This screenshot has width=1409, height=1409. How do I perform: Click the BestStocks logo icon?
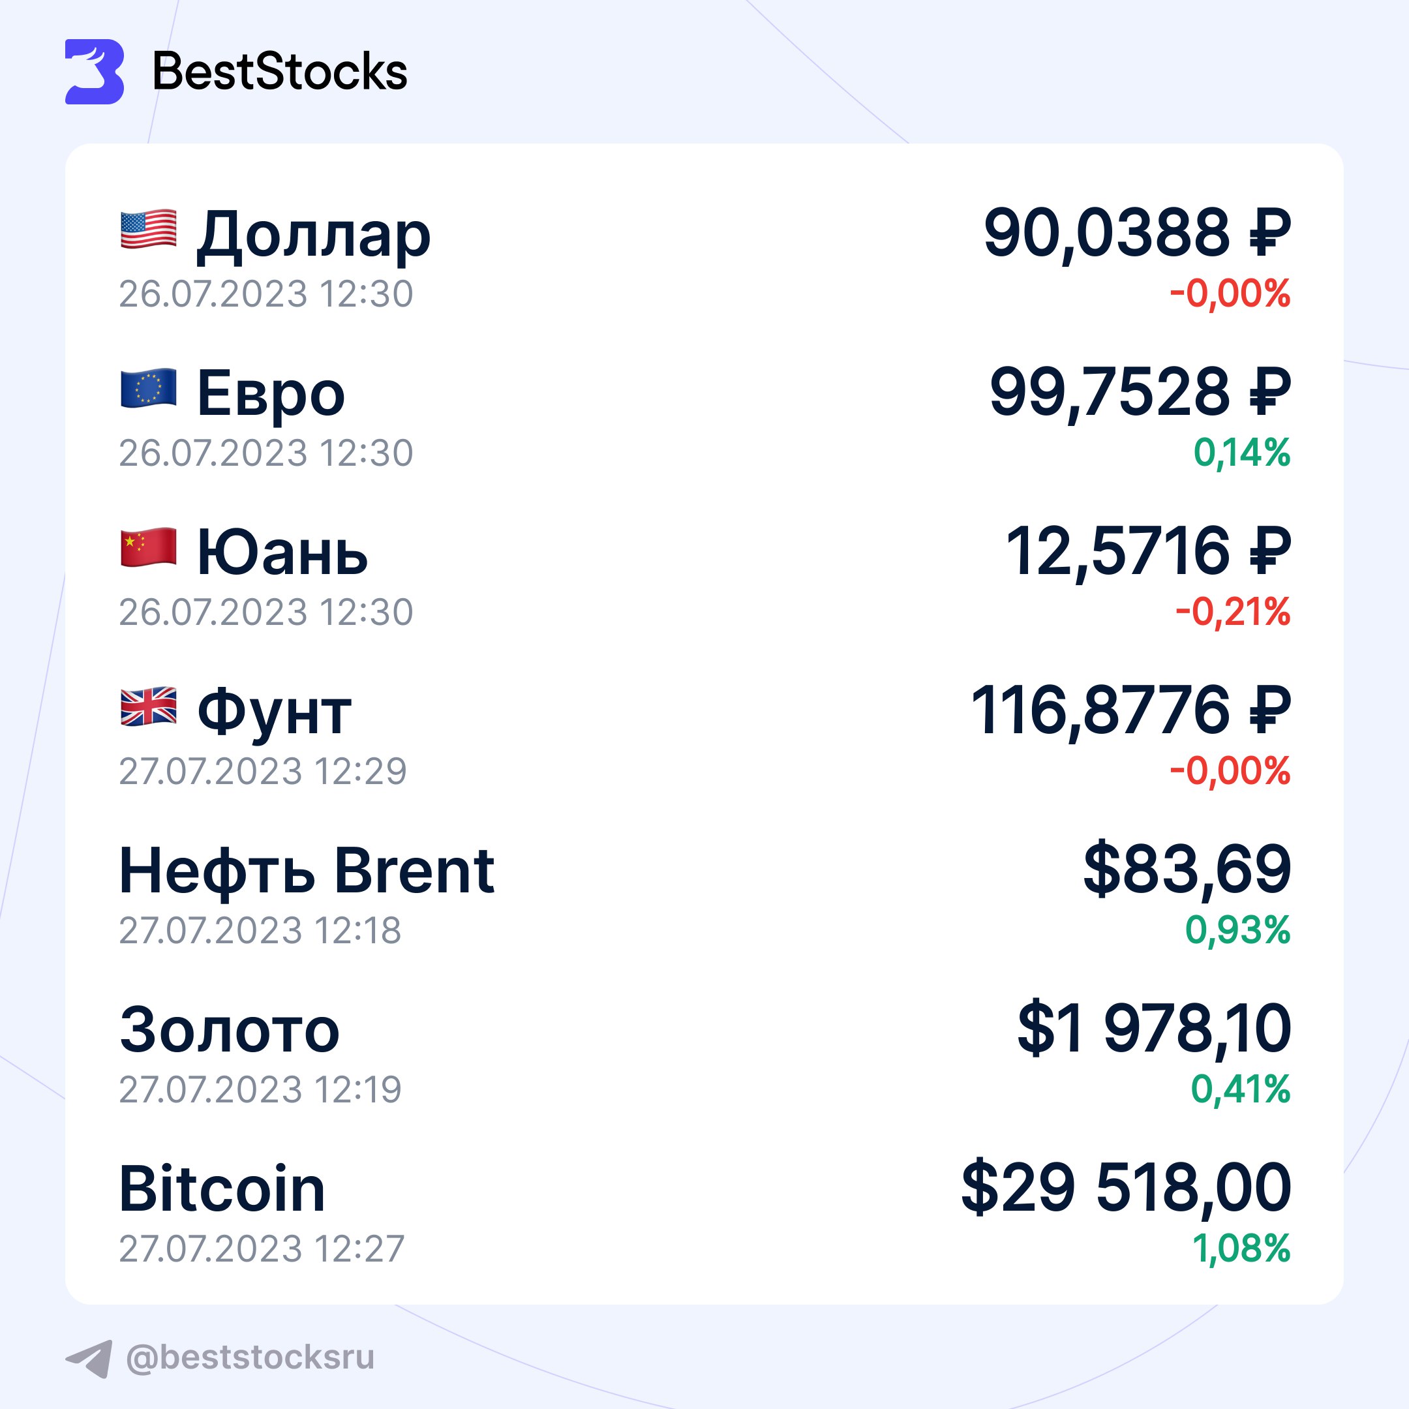95,72
